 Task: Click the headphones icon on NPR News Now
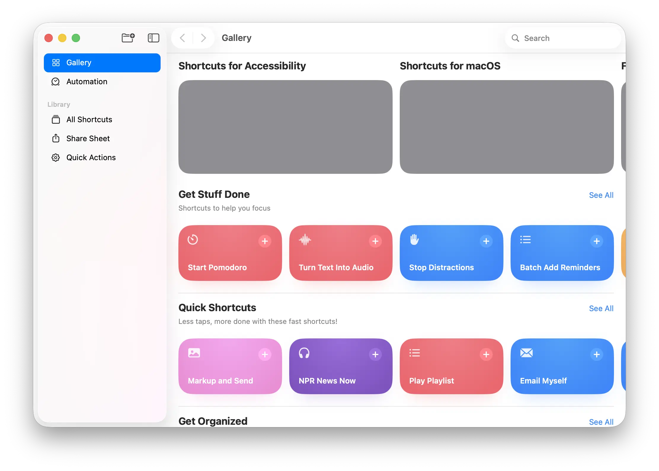point(304,353)
